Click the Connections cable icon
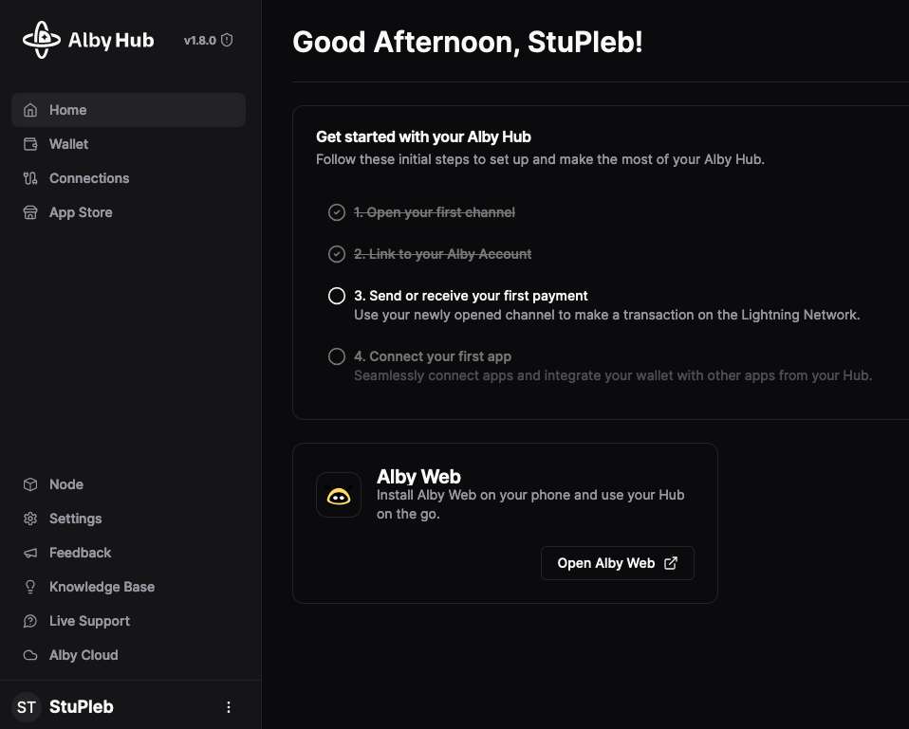The width and height of the screenshot is (909, 729). tap(30, 178)
